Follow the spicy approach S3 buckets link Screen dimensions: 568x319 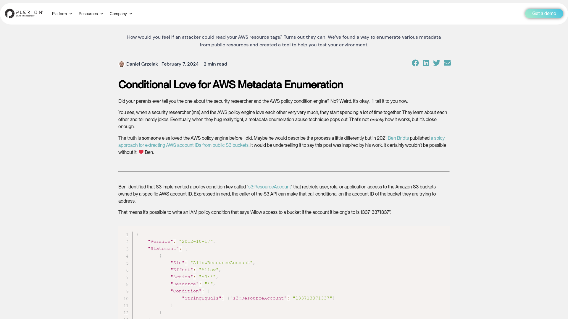coord(183,145)
